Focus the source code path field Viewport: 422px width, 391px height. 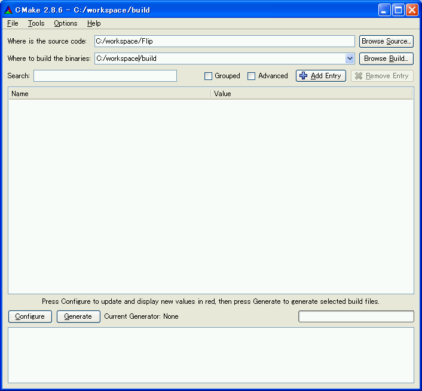tap(225, 41)
